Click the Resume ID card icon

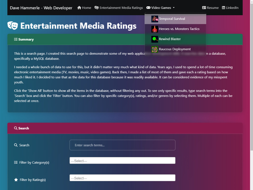point(204,8)
